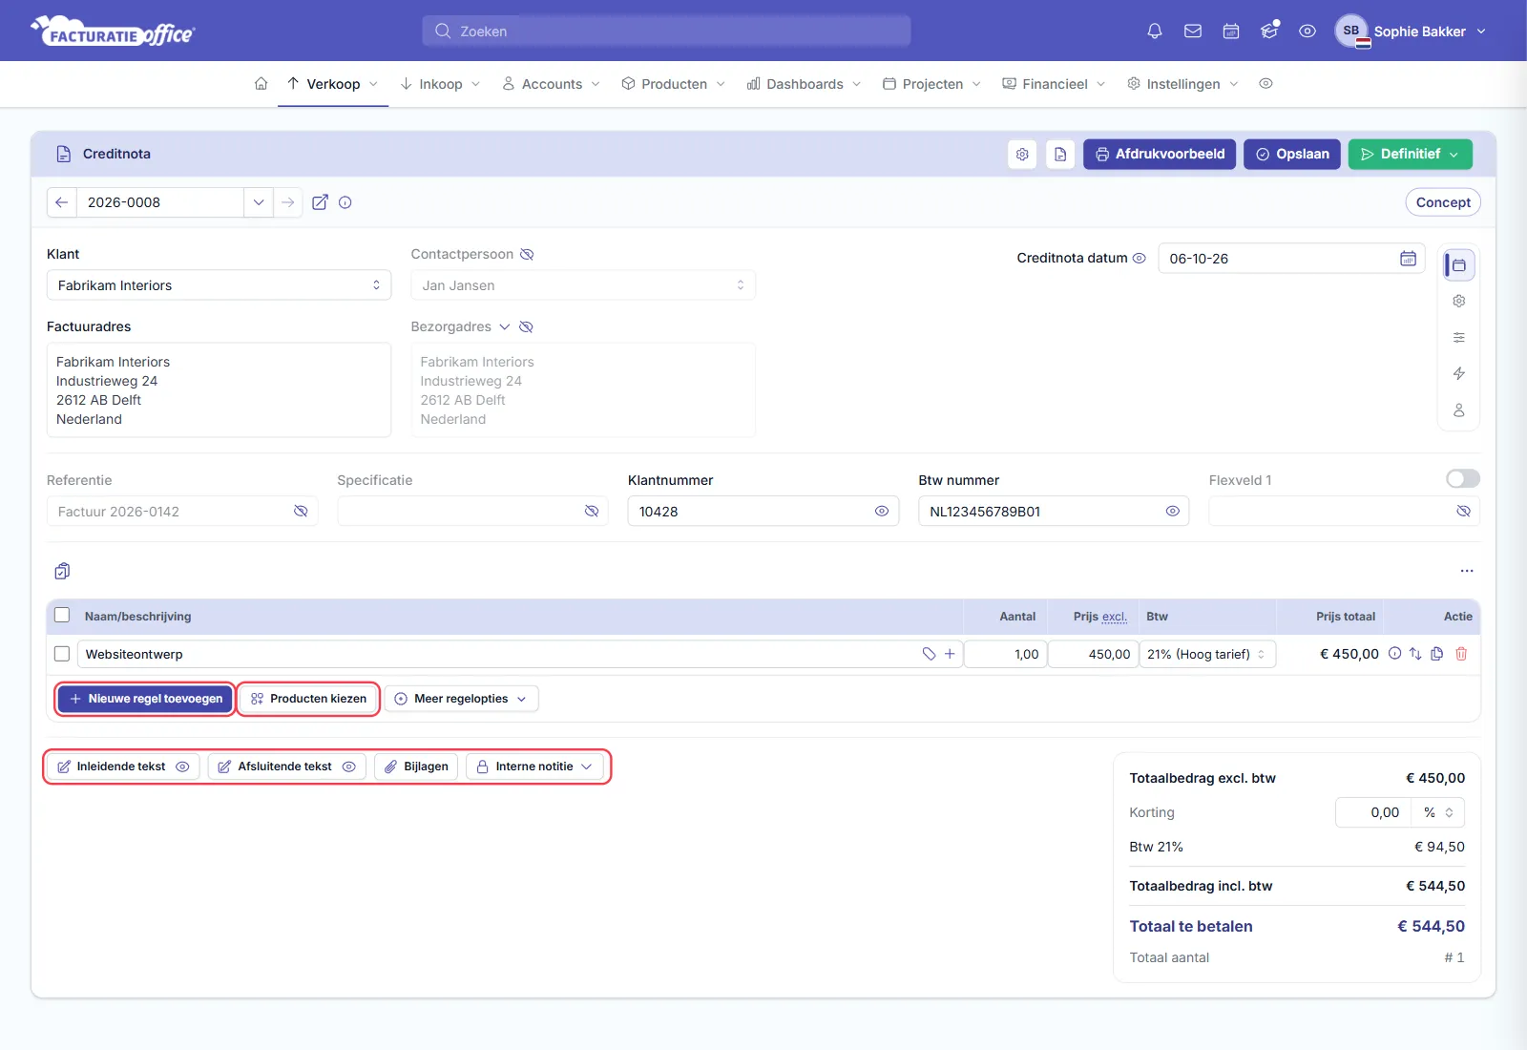Open Interne notitie dropdown
Screen dimensions: 1527x1050
tap(534, 766)
